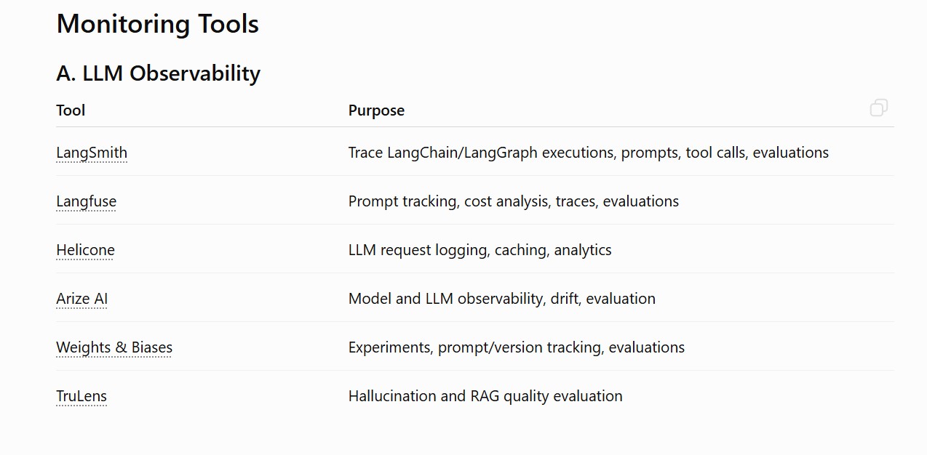
Task: Select the Tool column header
Action: 71,110
